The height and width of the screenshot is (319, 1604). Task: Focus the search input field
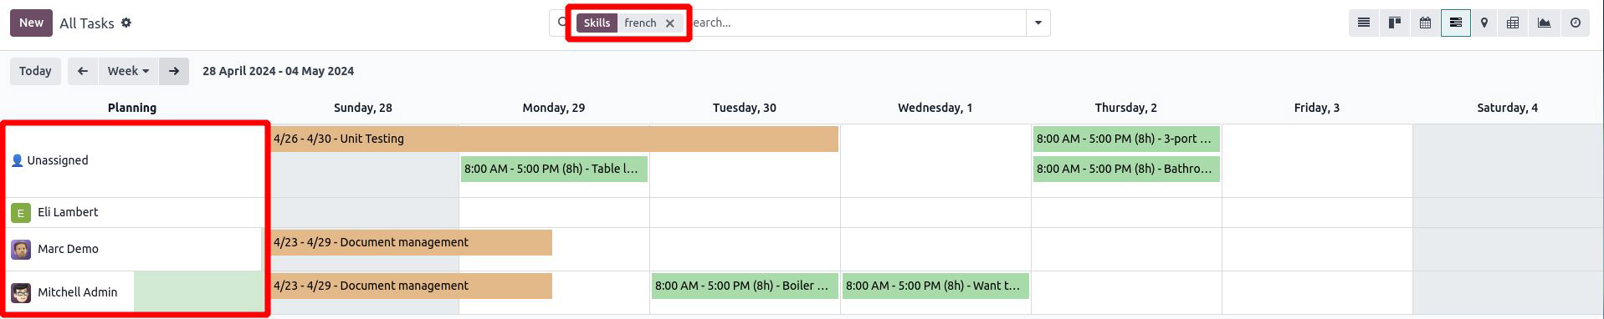point(853,23)
